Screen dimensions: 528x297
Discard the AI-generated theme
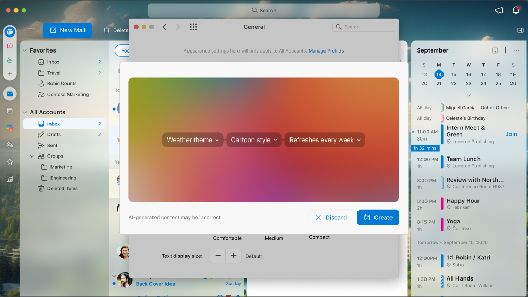[x=330, y=217]
